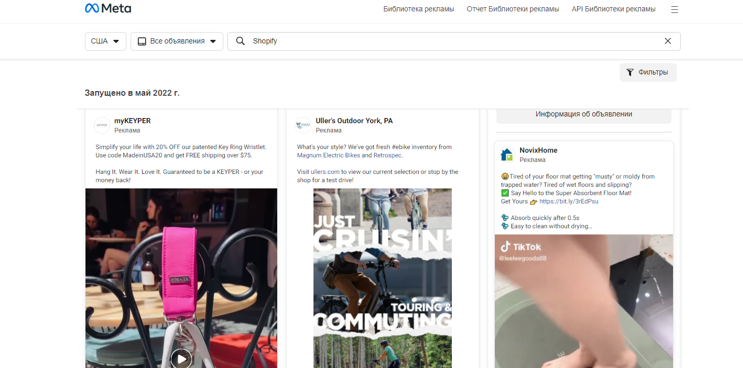The height and width of the screenshot is (368, 743).
Task: Clear the Shopify search query with the X
Action: [668, 41]
